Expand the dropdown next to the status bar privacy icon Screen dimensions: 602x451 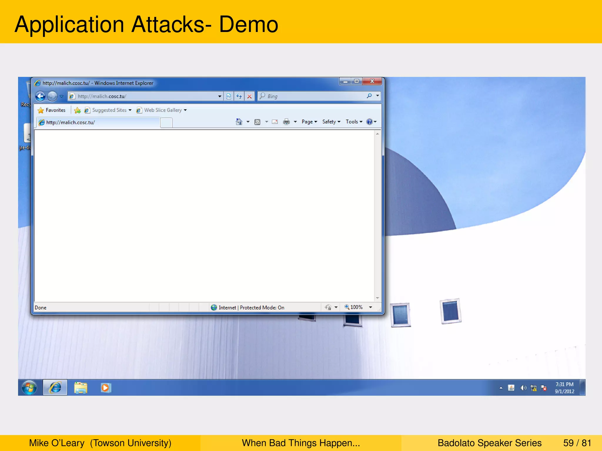[336, 307]
